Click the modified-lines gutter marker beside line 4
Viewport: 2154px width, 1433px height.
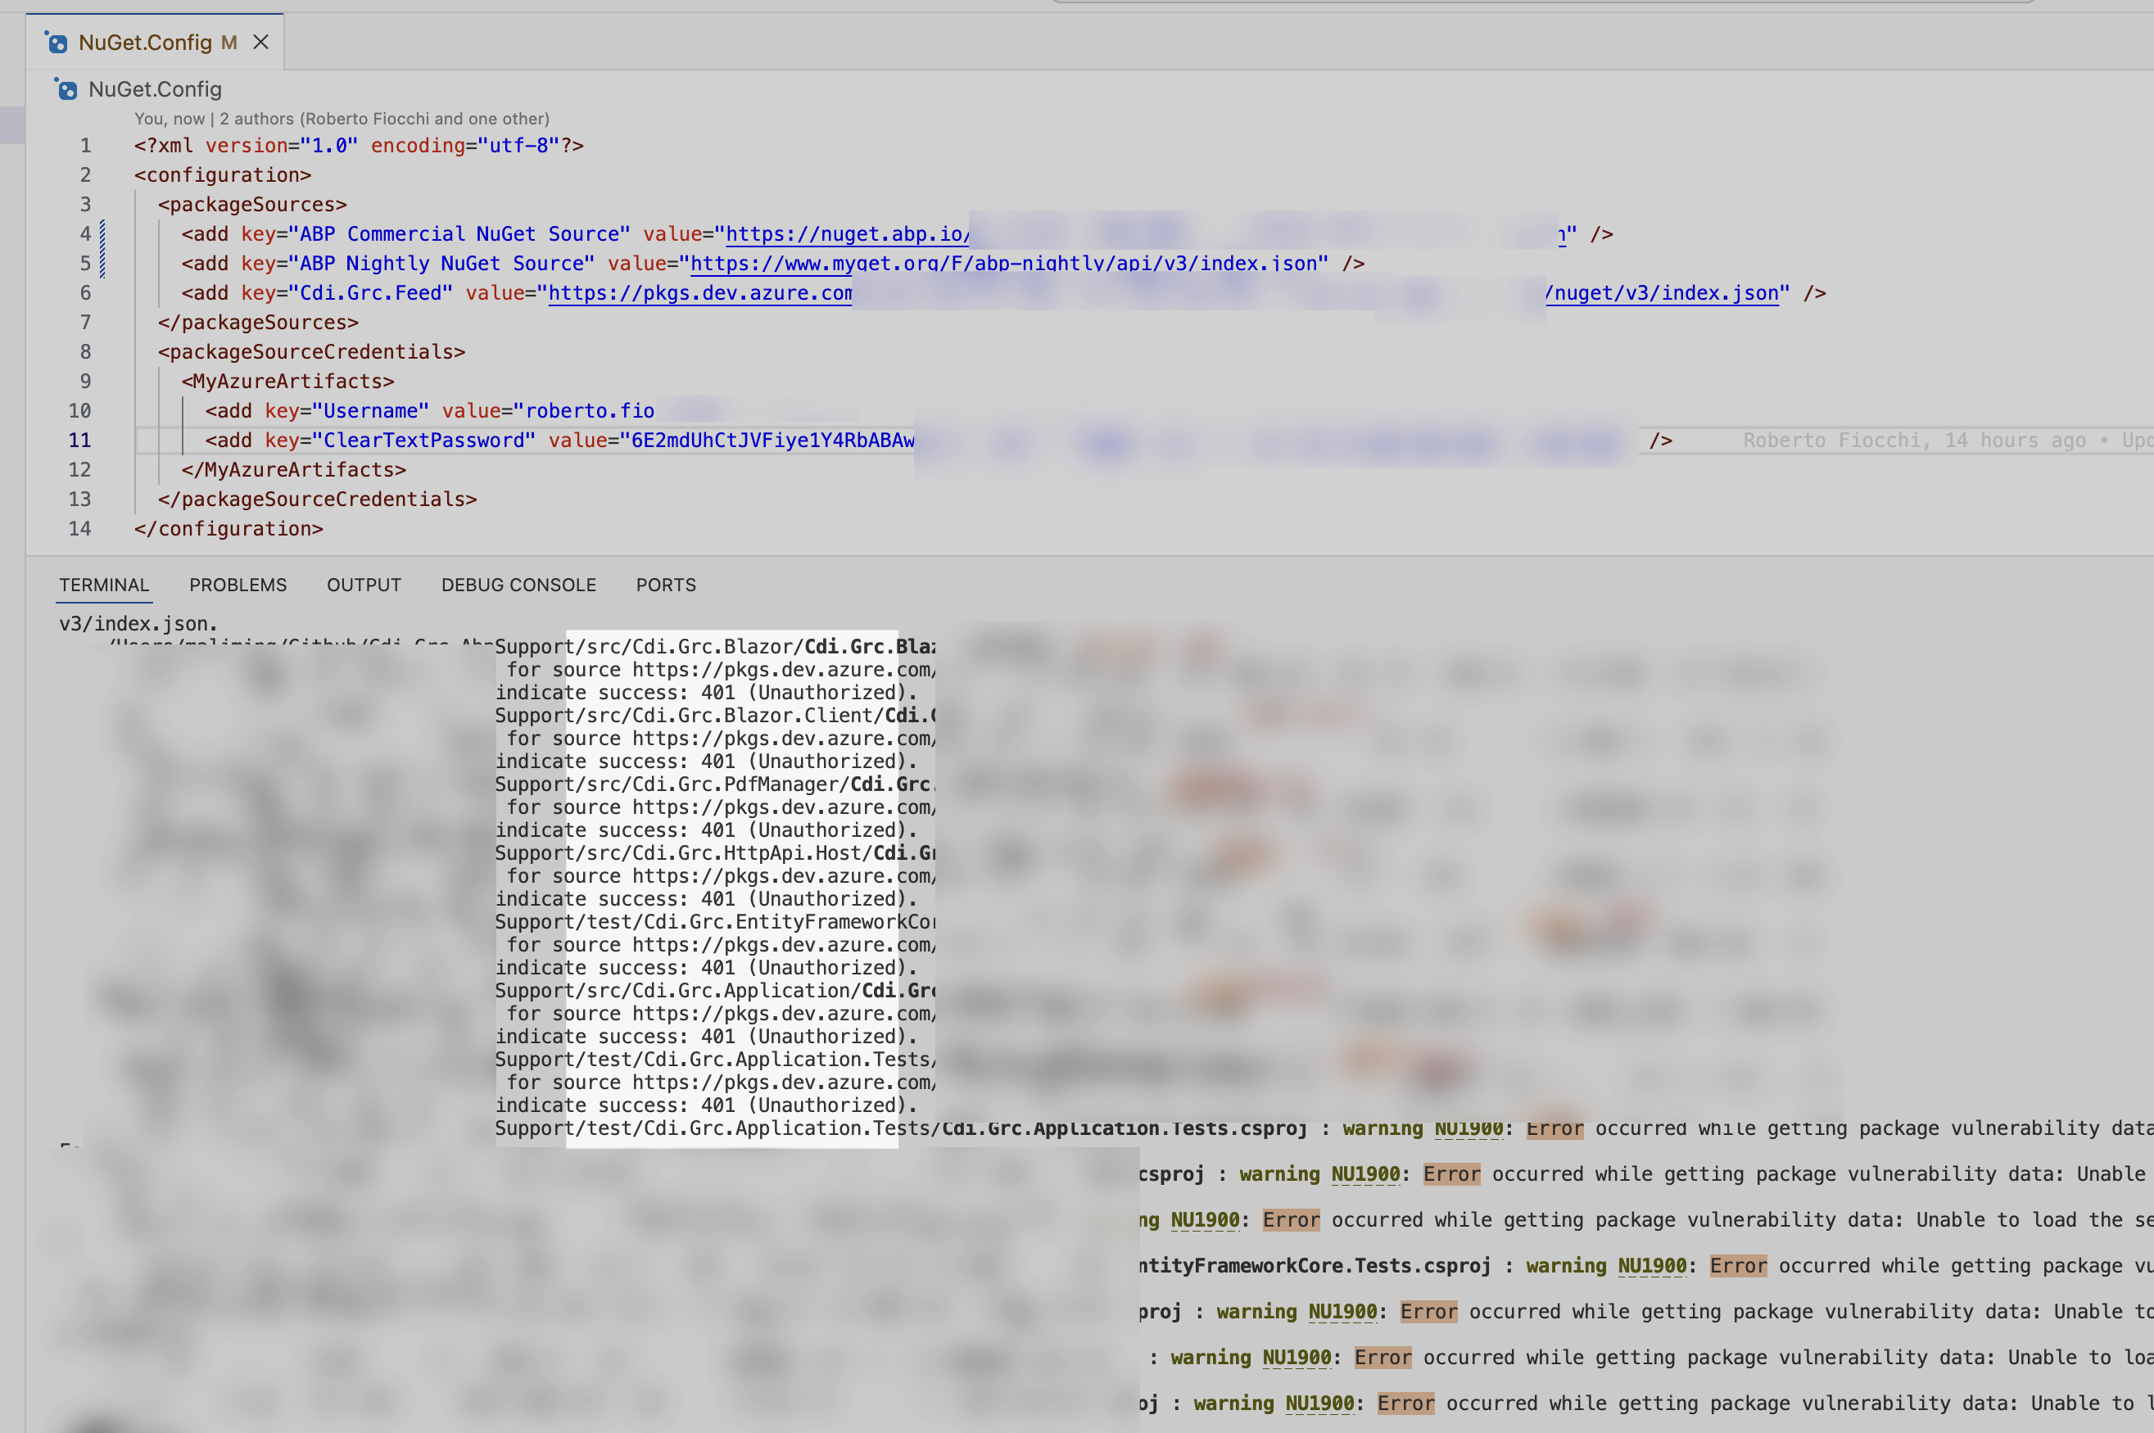[102, 235]
